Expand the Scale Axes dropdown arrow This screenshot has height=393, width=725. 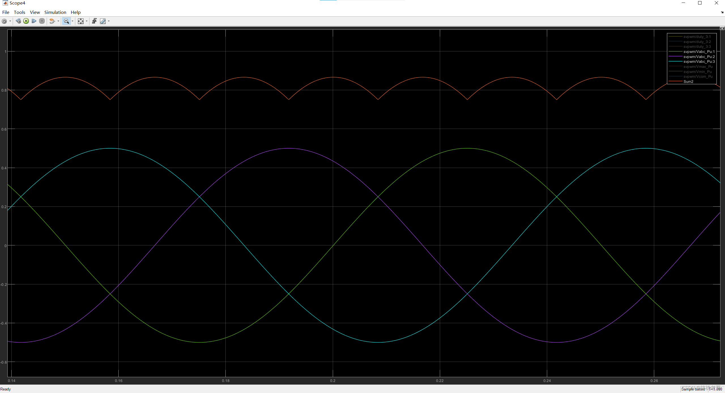pyautogui.click(x=87, y=21)
